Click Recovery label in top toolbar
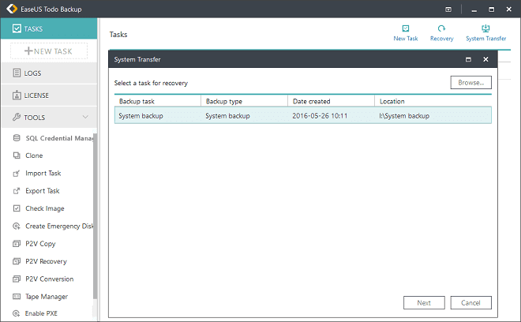 pyautogui.click(x=441, y=39)
